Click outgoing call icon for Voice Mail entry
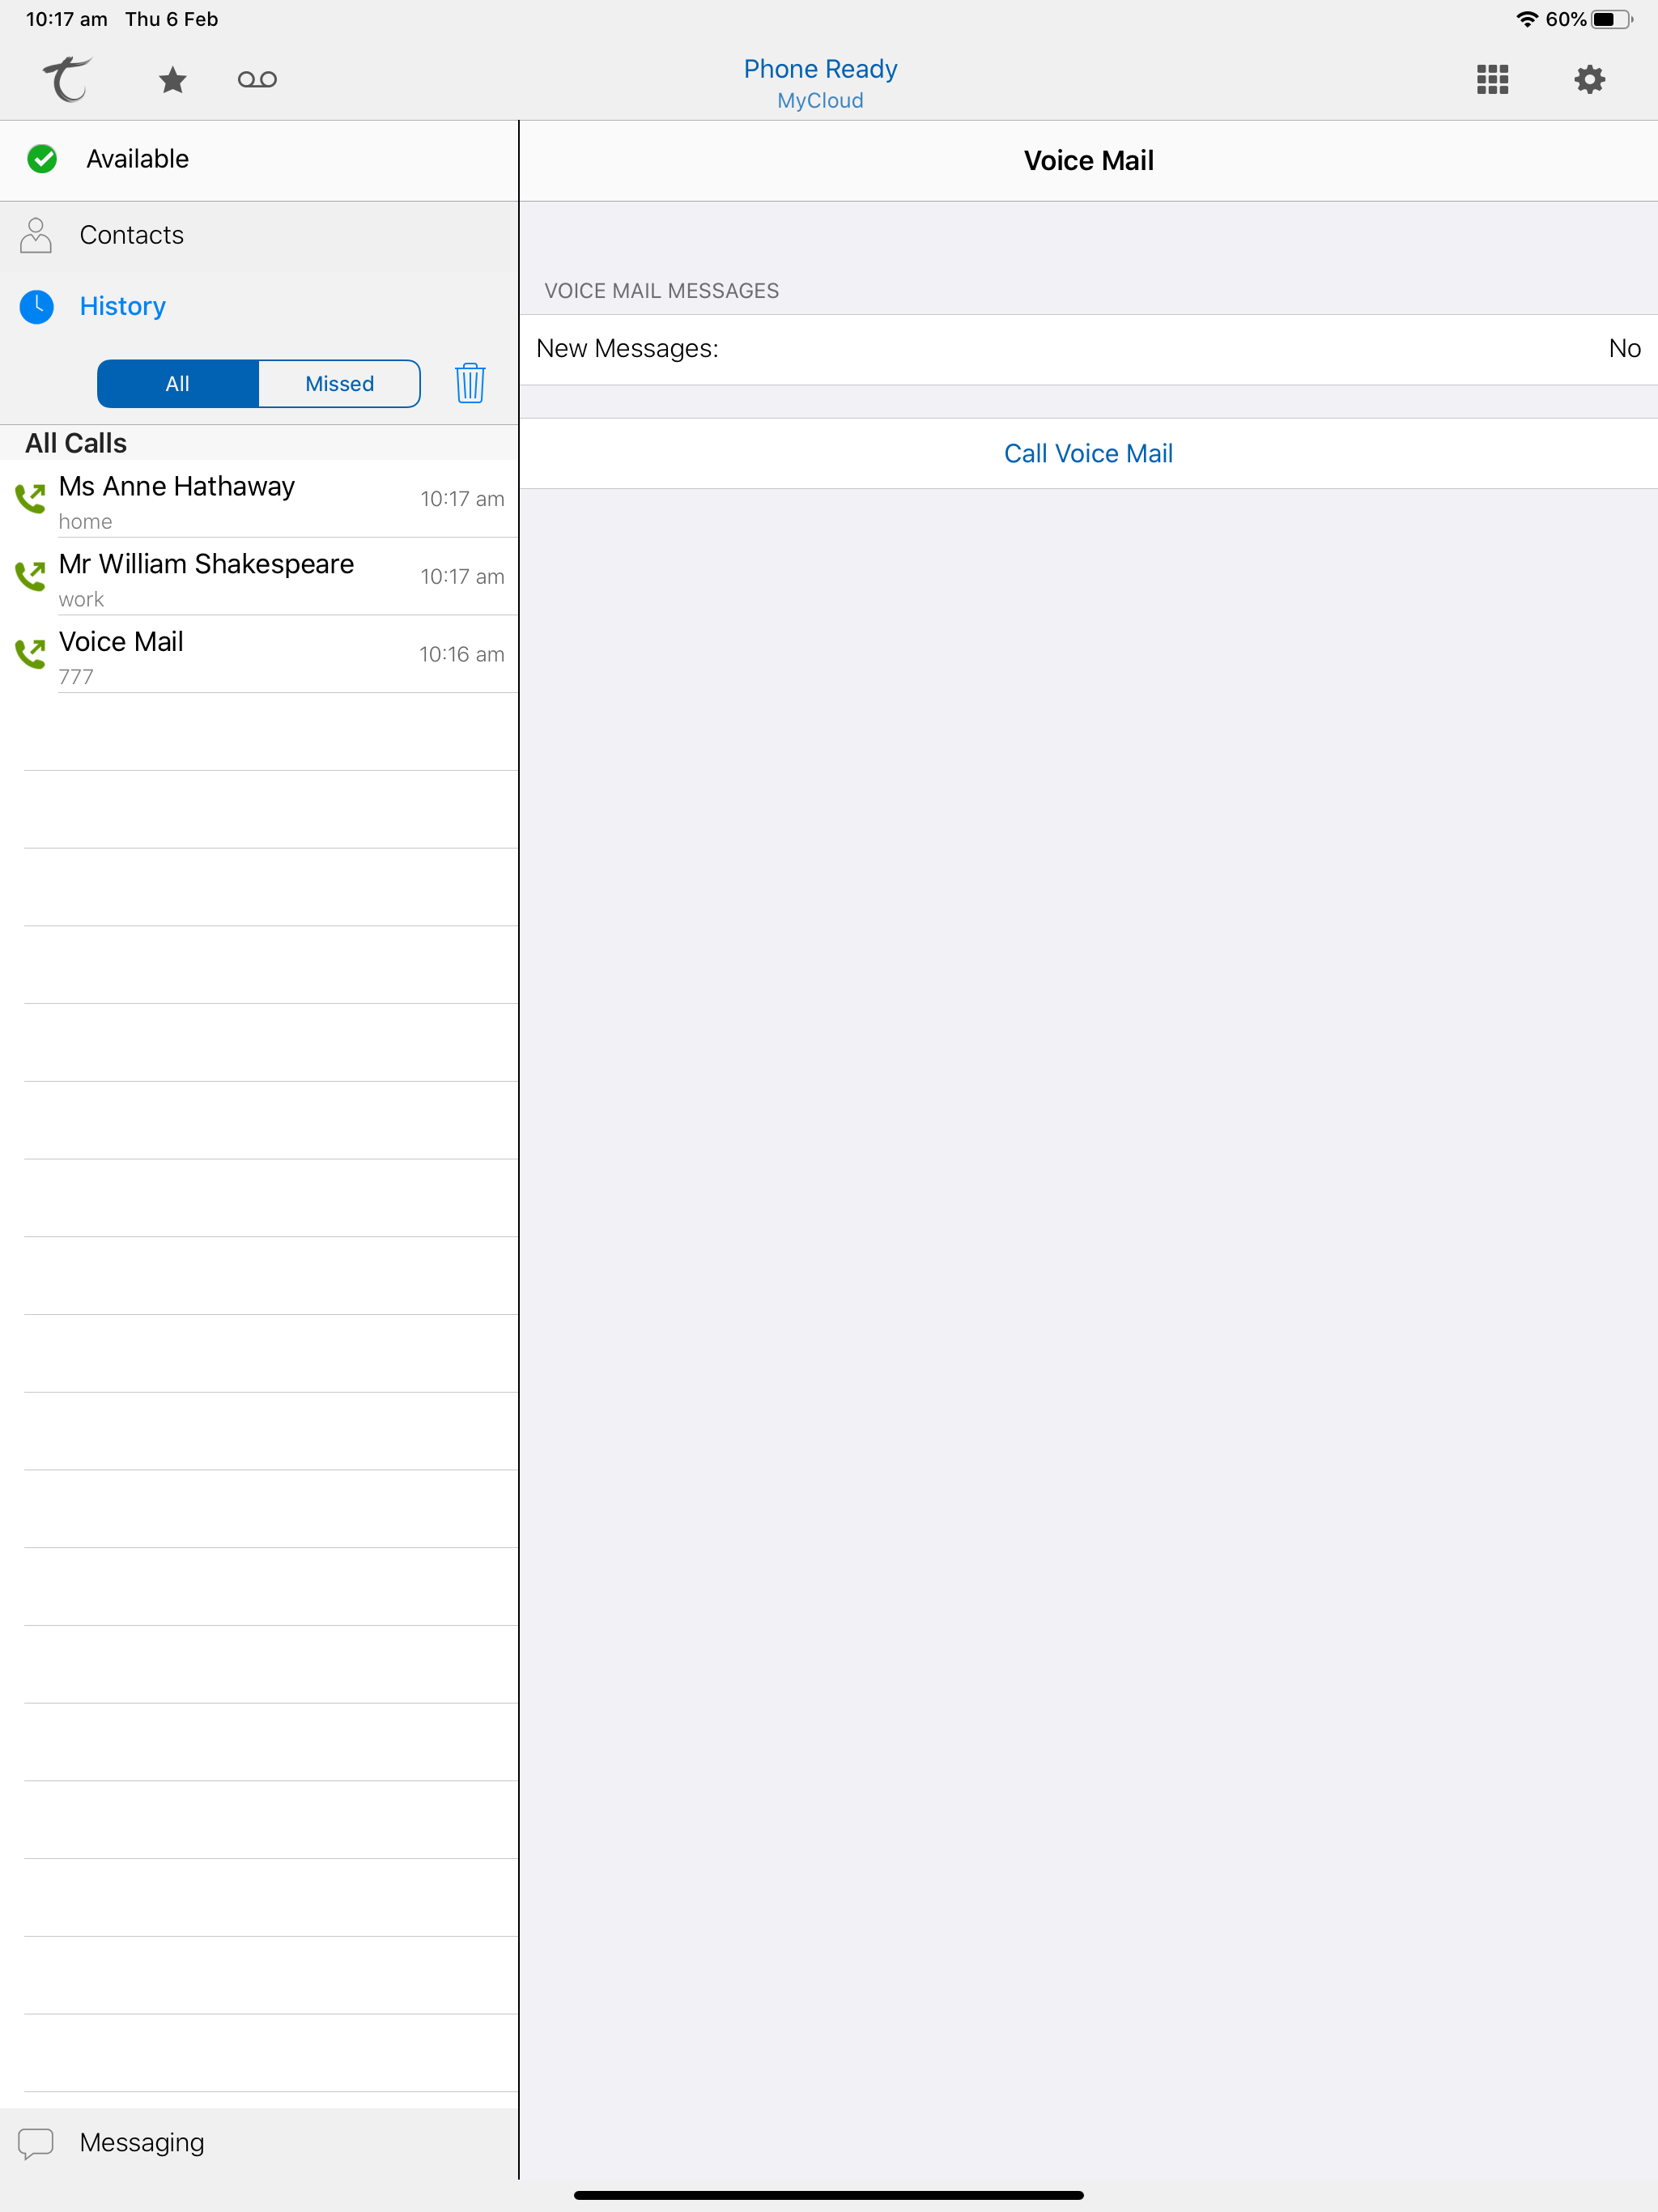 tap(30, 654)
